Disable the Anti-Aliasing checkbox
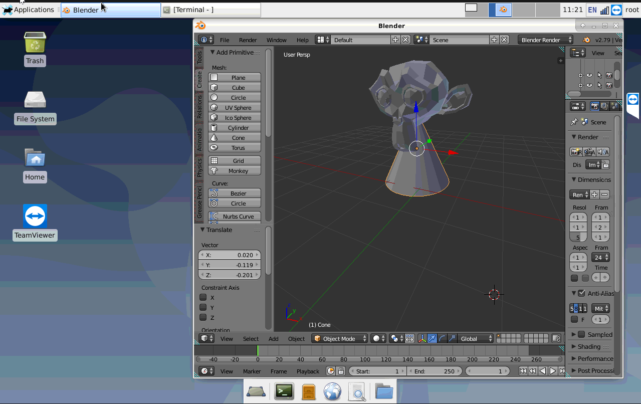641x404 pixels. click(581, 293)
